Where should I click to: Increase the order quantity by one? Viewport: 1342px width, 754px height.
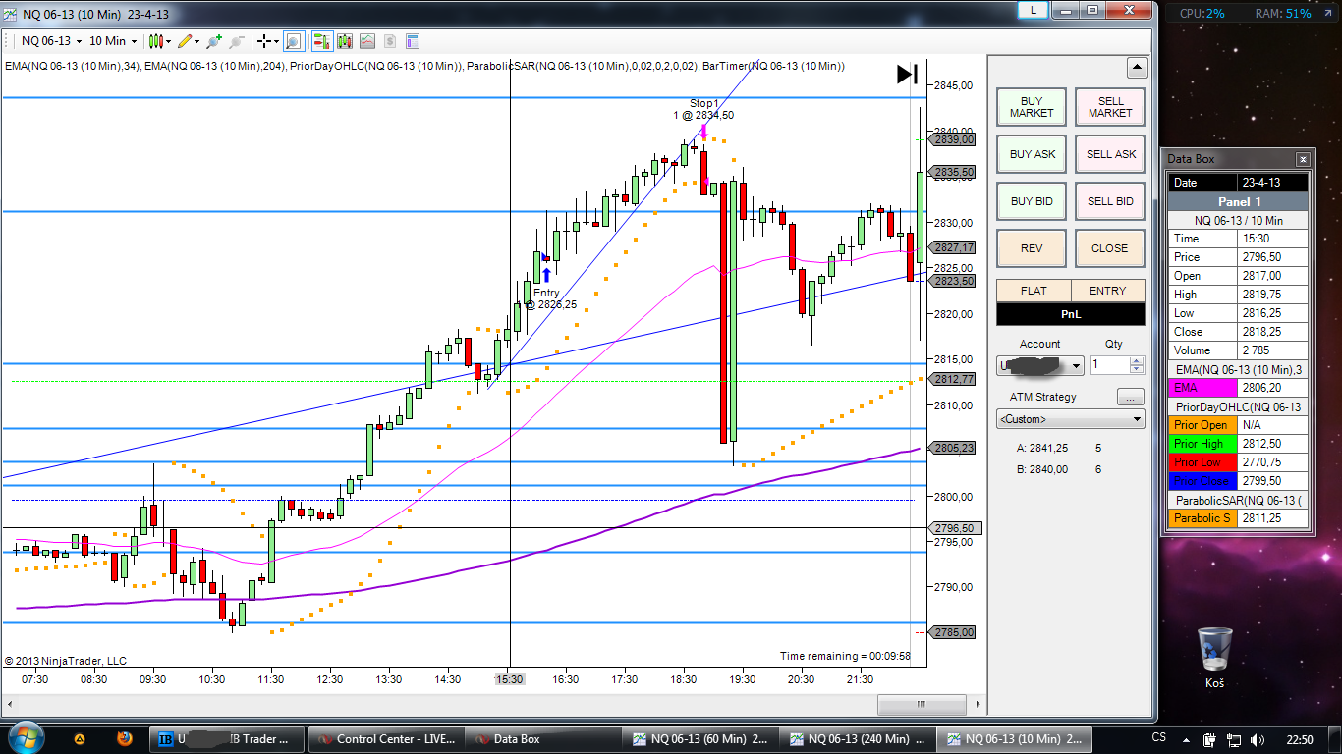tap(1138, 360)
